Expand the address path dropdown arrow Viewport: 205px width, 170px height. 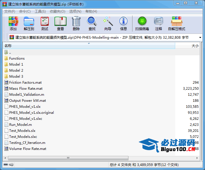pyautogui.click(x=200, y=38)
